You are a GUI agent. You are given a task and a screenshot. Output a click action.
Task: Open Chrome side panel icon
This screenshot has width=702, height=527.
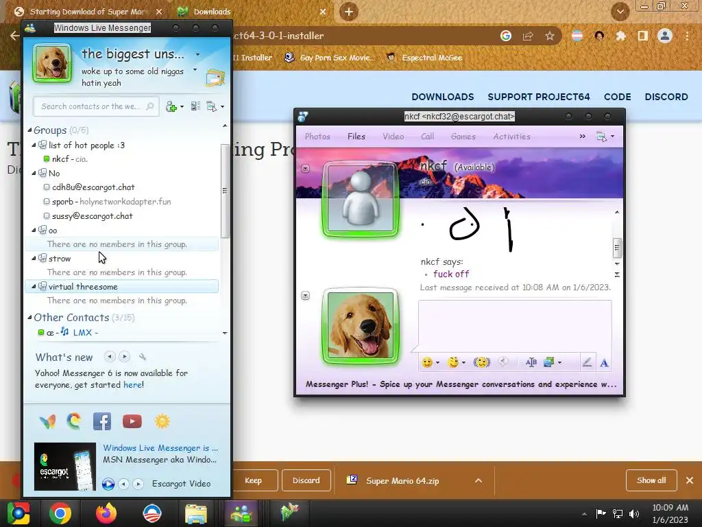click(643, 36)
